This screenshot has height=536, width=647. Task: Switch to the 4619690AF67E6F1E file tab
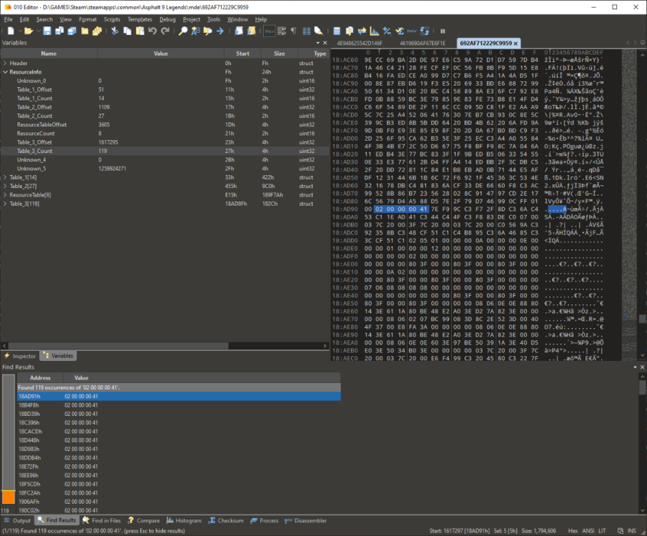[x=422, y=43]
